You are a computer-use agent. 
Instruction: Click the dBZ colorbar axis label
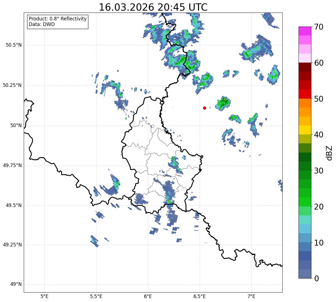(329, 153)
